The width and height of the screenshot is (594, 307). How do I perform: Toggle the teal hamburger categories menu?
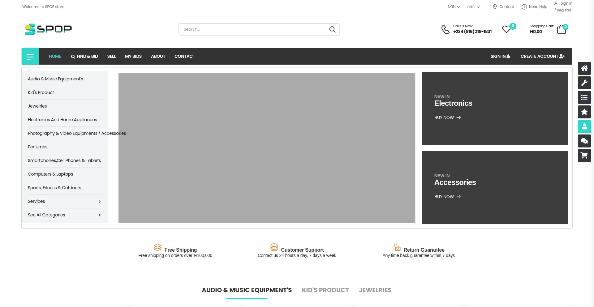click(x=30, y=56)
